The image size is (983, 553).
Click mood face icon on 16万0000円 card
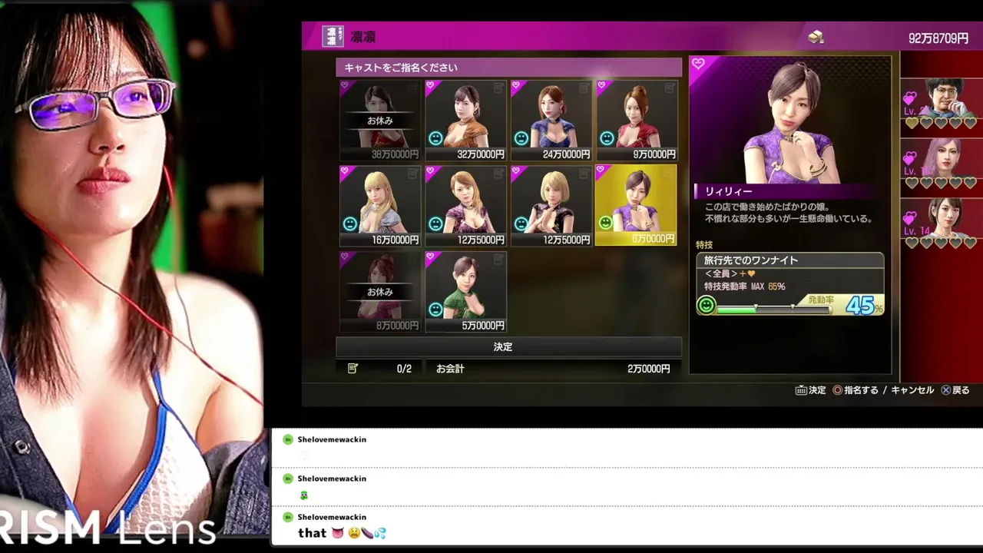tap(350, 224)
